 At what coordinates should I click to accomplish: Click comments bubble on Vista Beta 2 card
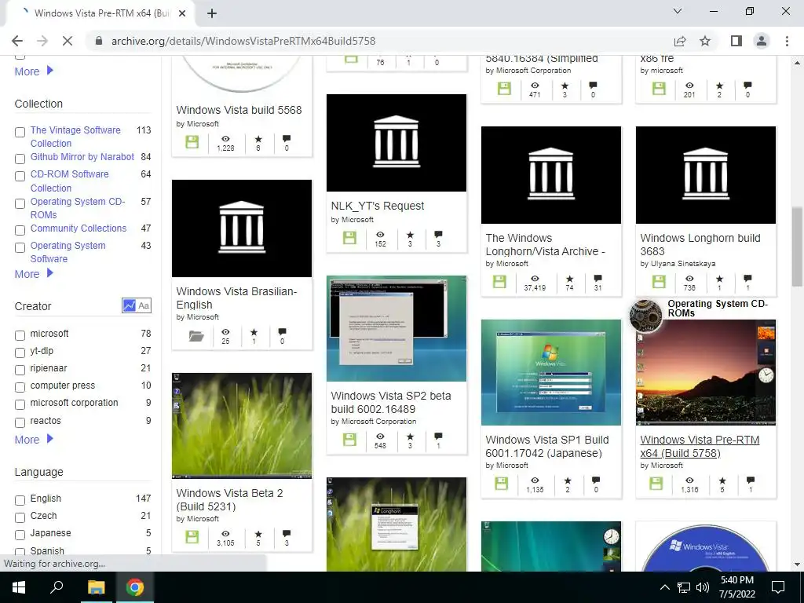coord(287,533)
